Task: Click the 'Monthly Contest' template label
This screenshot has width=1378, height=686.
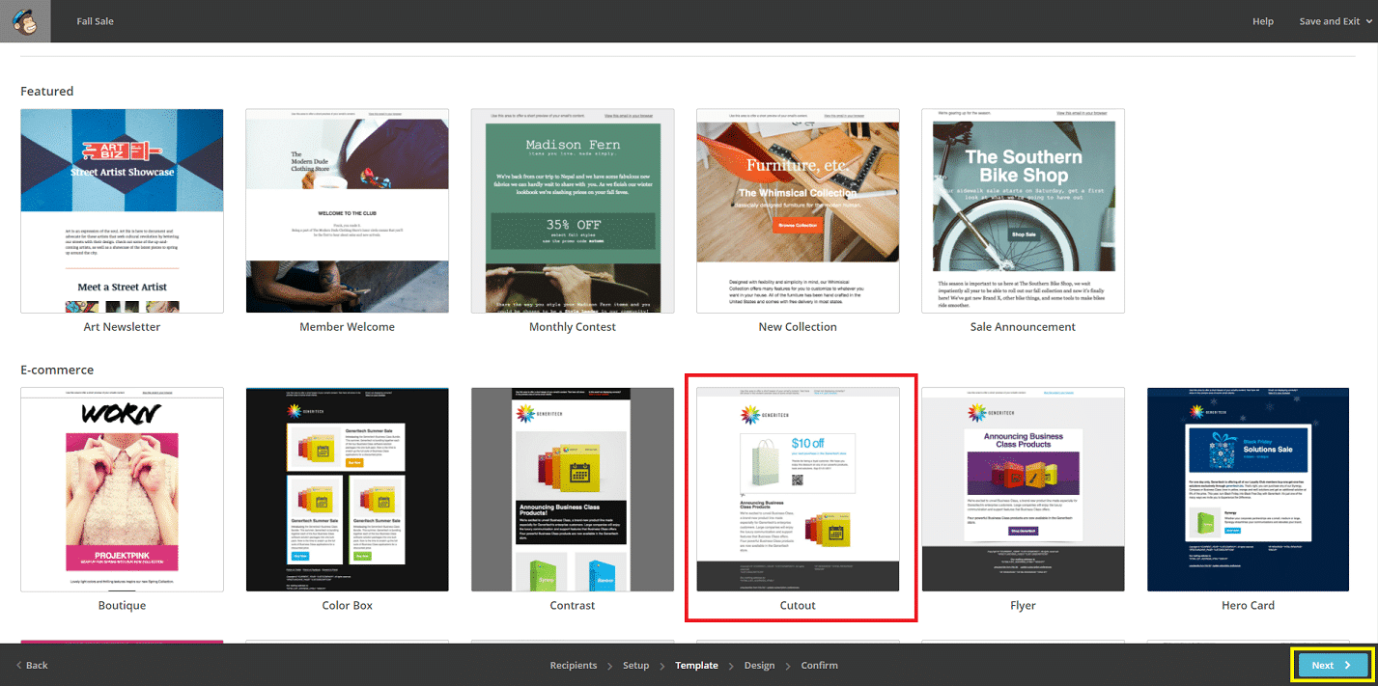Action: [573, 327]
